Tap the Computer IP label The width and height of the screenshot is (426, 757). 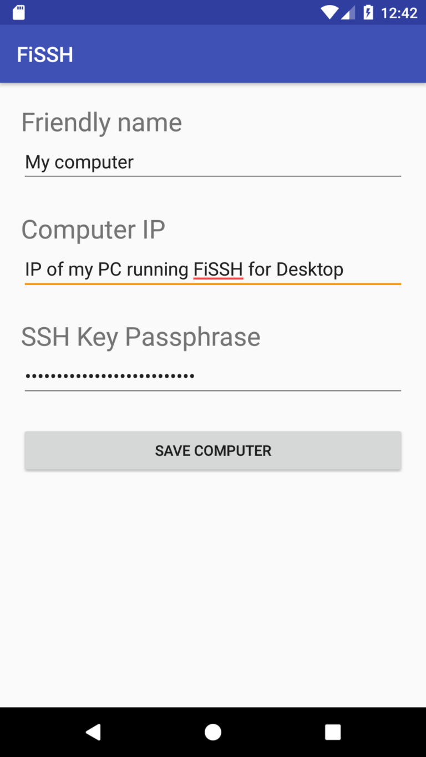(x=93, y=229)
